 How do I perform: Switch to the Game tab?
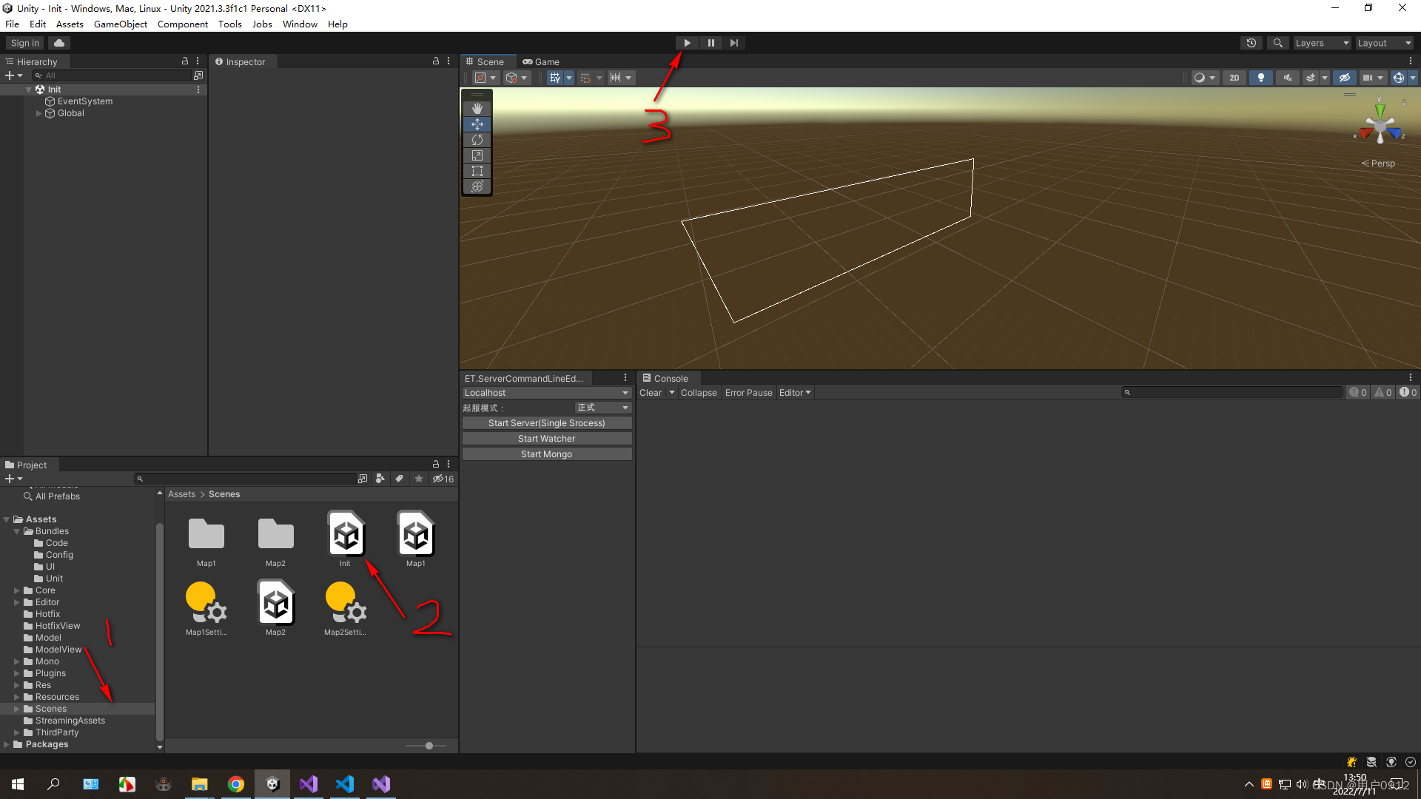tap(542, 62)
